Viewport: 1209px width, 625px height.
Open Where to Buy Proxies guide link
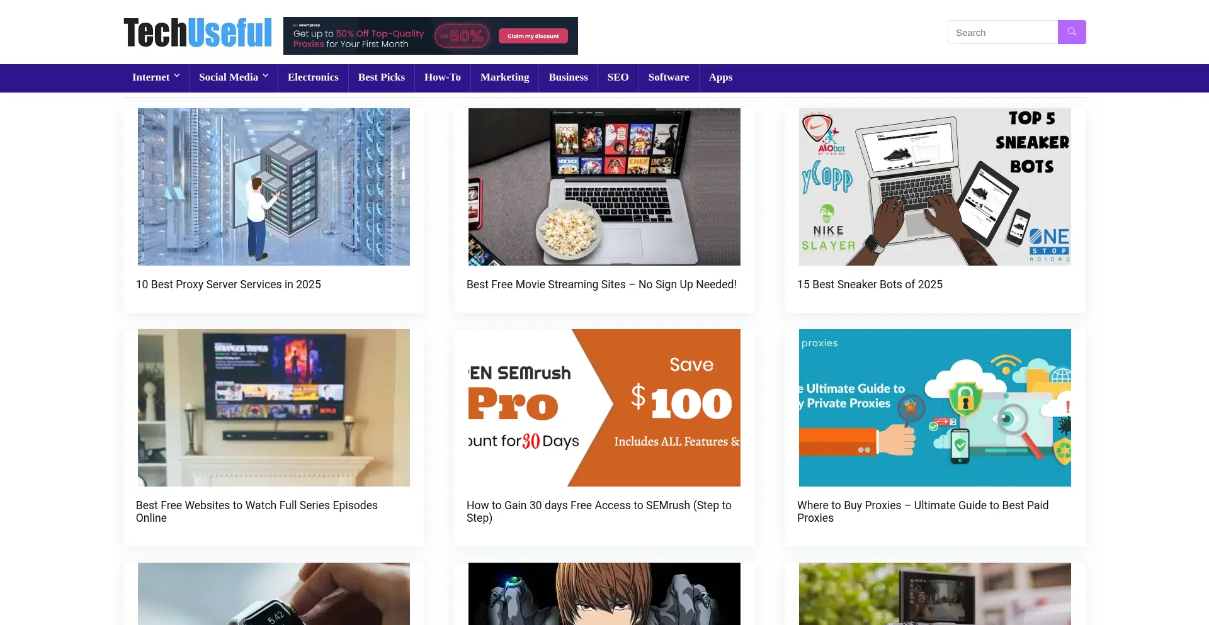point(922,512)
